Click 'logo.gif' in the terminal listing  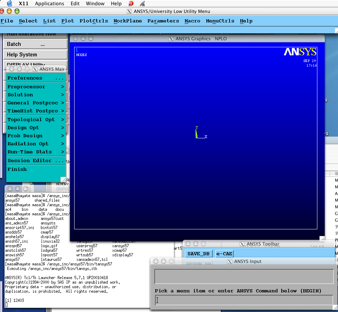49,246
